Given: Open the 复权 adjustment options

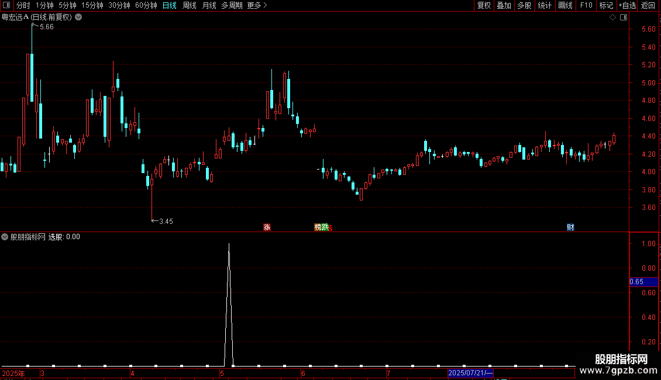Looking at the screenshot, I should coord(484,5).
